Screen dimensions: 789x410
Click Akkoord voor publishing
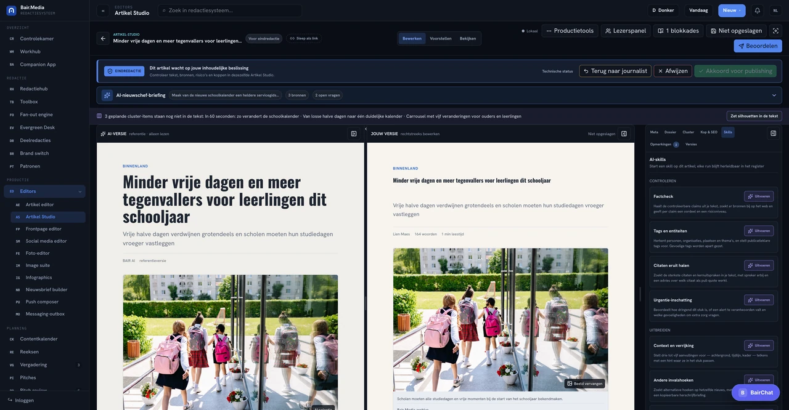[x=735, y=71]
